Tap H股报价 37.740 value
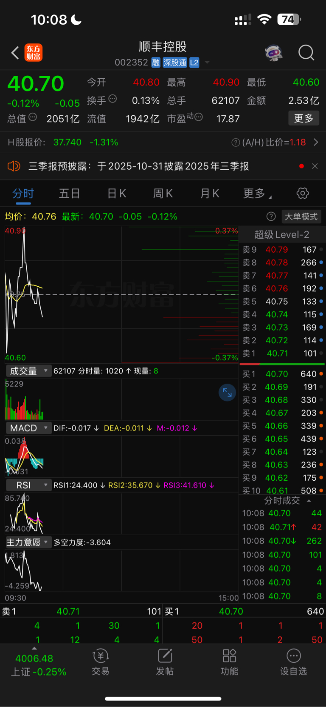Image resolution: width=326 pixels, height=707 pixels. [67, 143]
